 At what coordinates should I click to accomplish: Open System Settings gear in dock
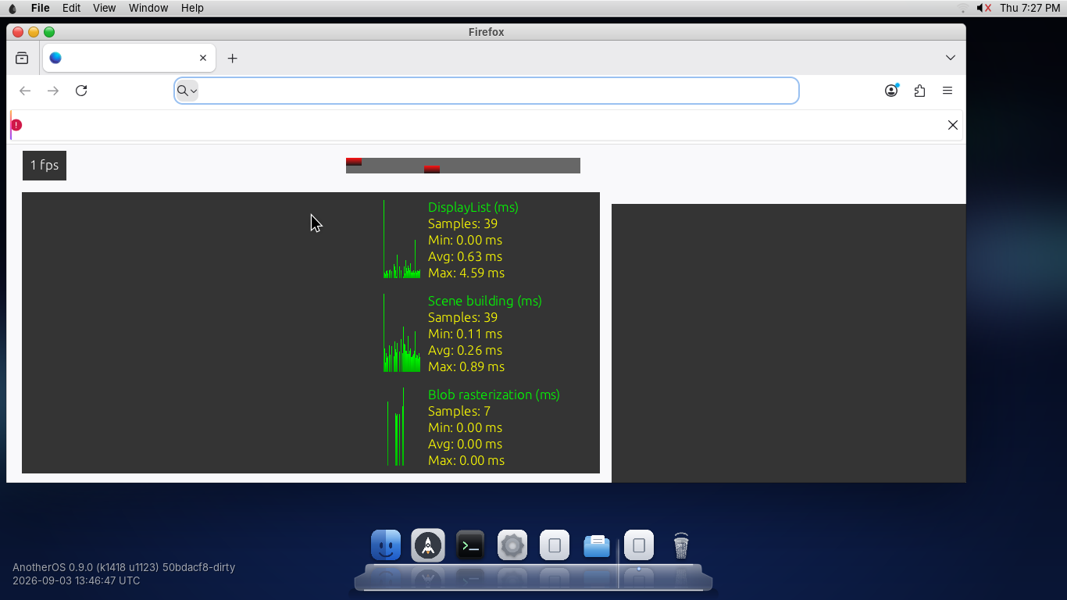pos(512,545)
